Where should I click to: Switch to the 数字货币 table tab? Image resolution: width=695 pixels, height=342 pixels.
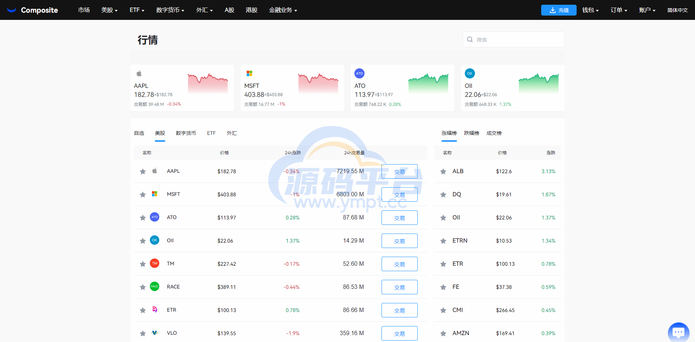(186, 133)
